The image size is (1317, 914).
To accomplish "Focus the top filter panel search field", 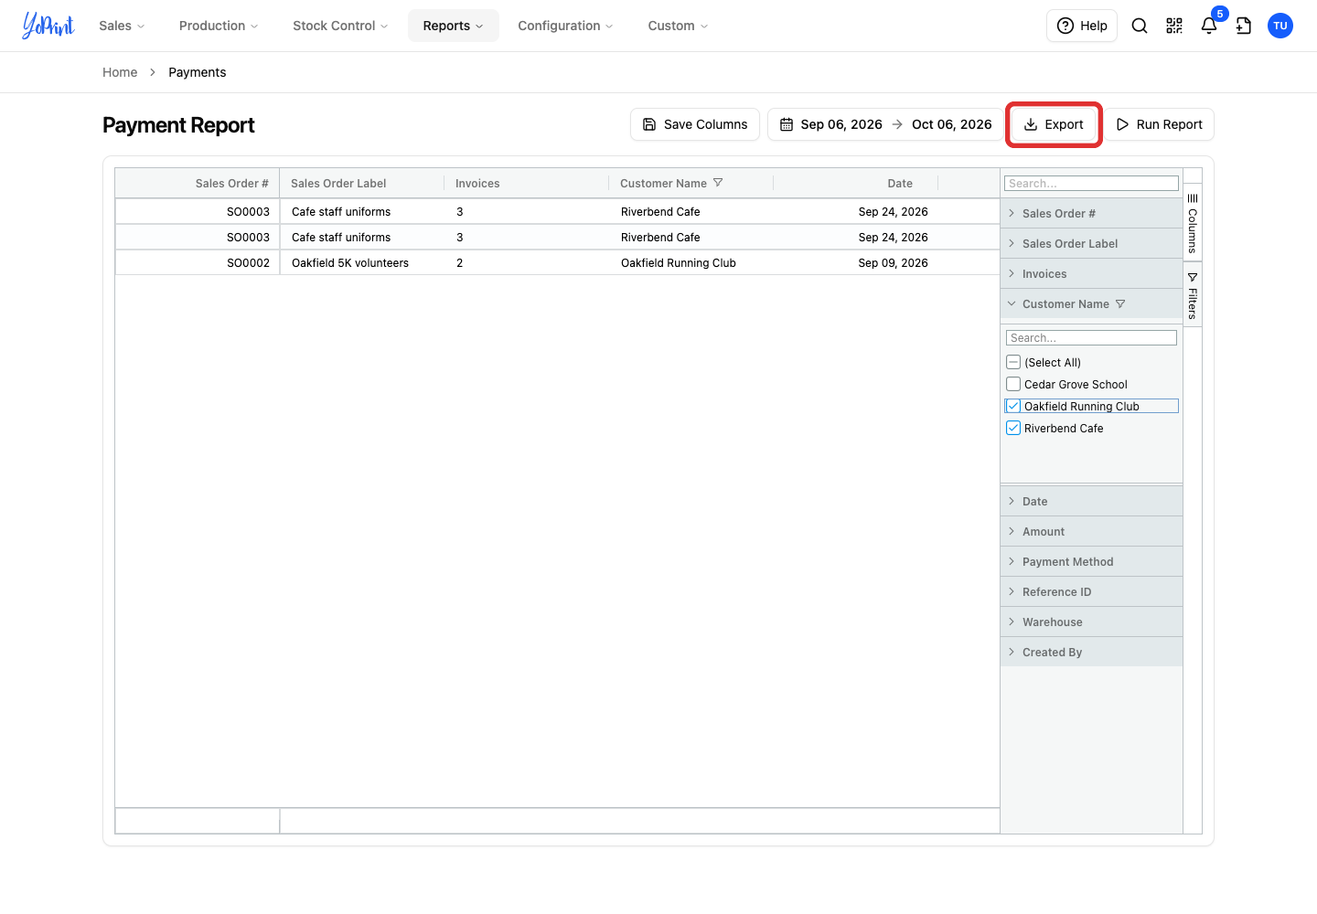I will point(1091,184).
